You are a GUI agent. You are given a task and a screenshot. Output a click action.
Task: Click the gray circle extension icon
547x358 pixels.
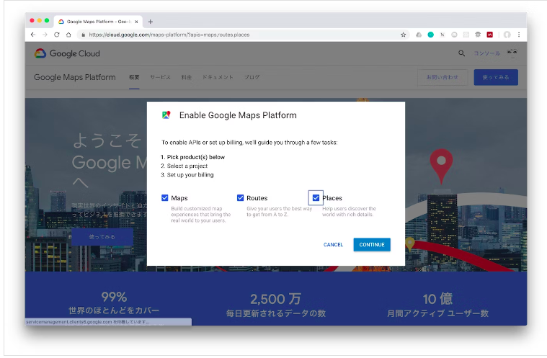coord(454,35)
